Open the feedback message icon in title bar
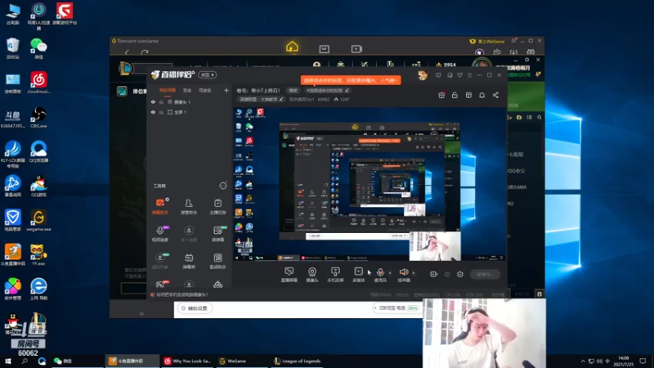This screenshot has height=368, width=654. point(438,75)
